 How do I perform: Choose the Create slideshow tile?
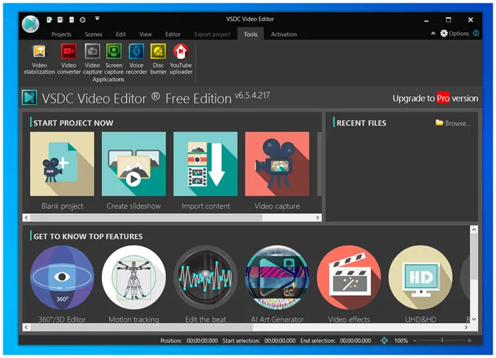click(133, 171)
